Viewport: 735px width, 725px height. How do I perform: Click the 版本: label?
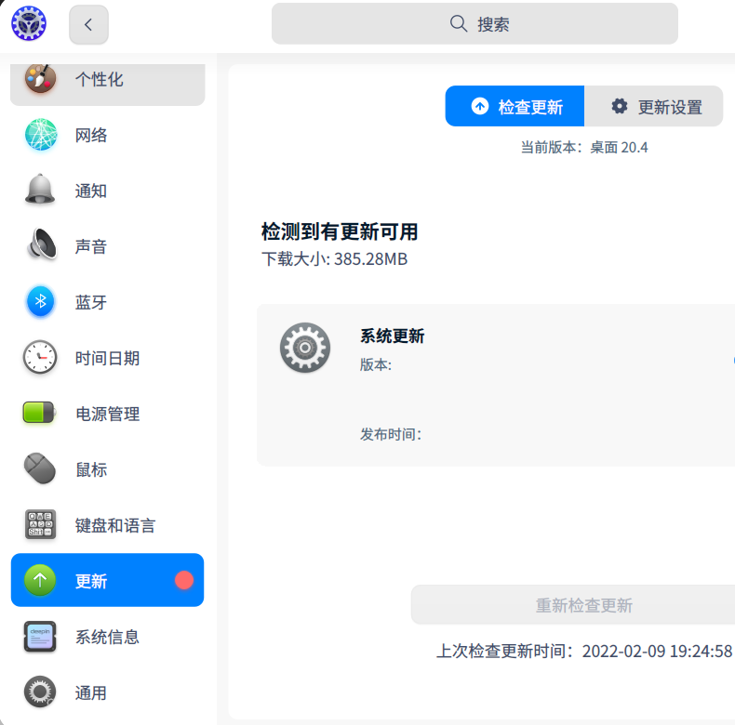click(376, 364)
